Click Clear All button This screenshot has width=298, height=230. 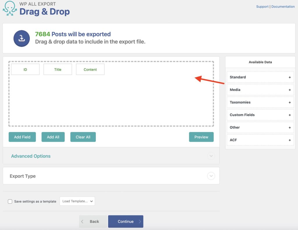click(x=83, y=137)
